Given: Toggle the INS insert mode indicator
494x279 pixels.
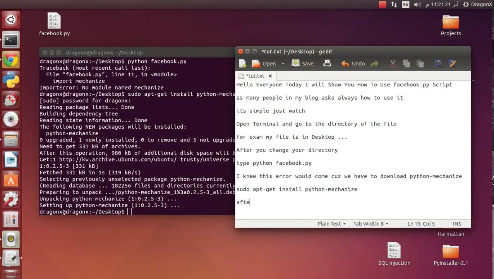Looking at the screenshot, I should click(x=457, y=224).
